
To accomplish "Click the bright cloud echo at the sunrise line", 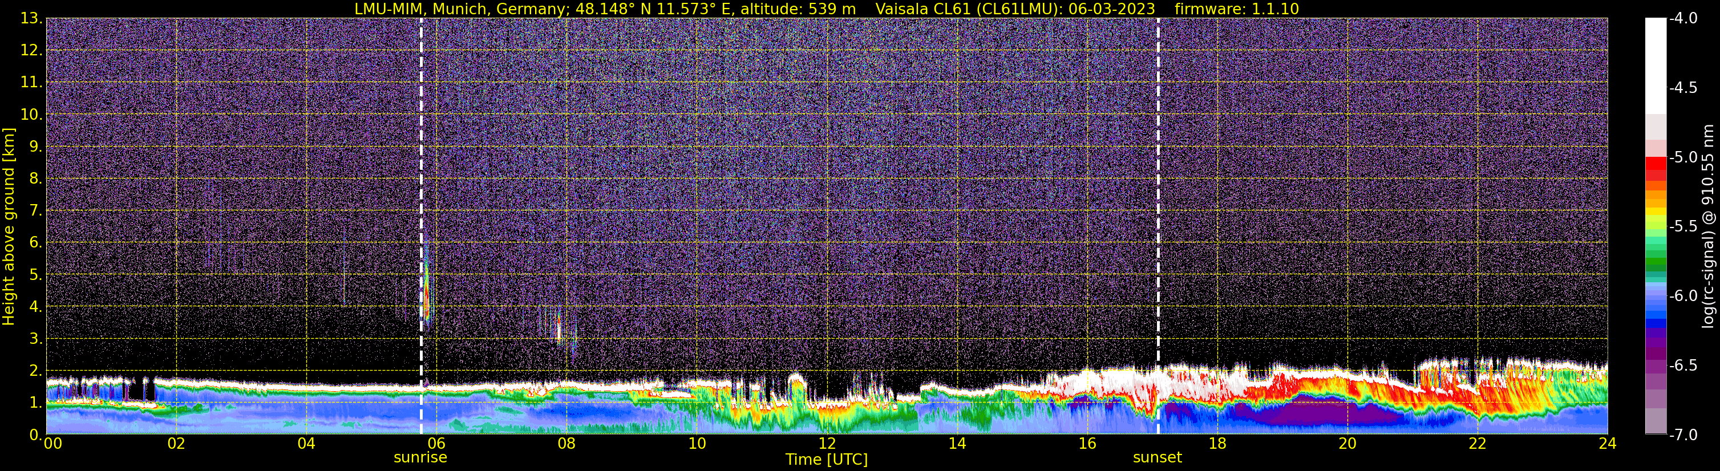I will pyautogui.click(x=427, y=290).
